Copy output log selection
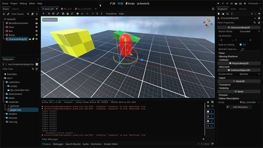 click(x=212, y=102)
